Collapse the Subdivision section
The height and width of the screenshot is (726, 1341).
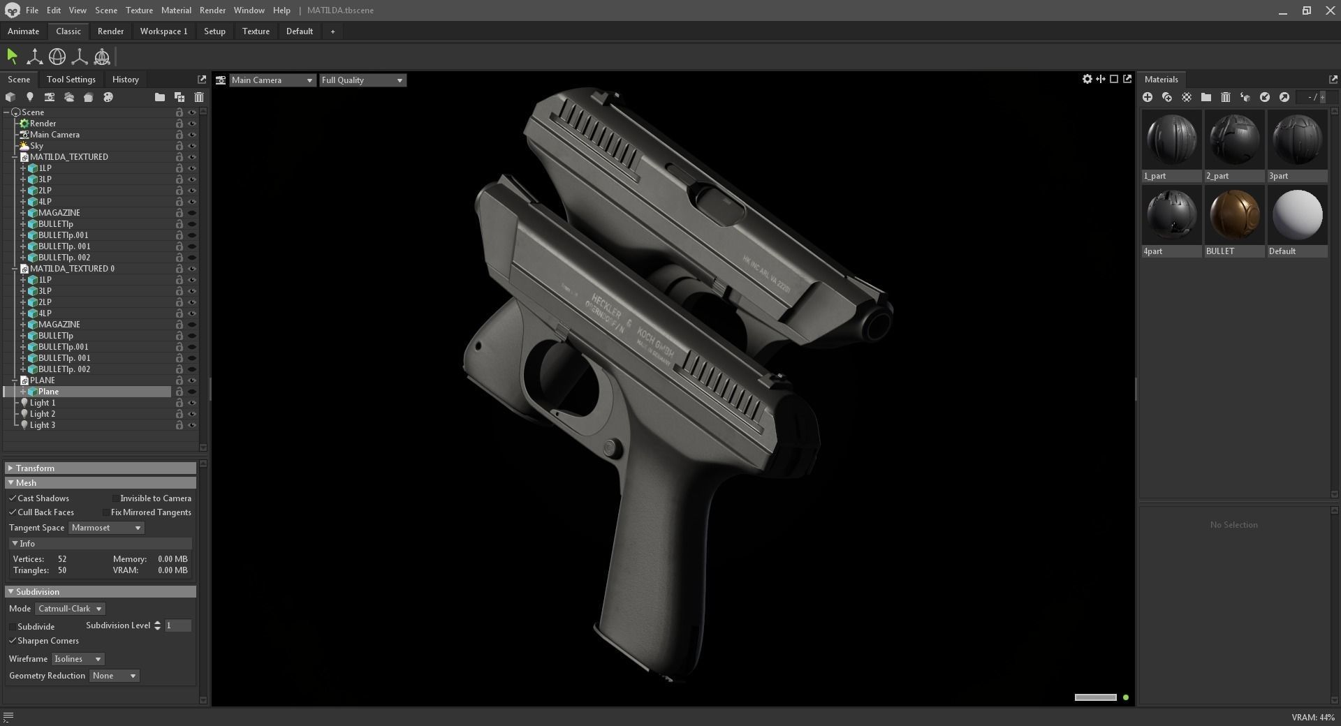101,592
